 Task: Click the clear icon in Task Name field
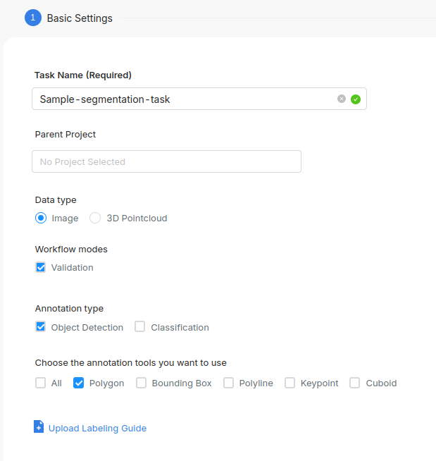342,99
